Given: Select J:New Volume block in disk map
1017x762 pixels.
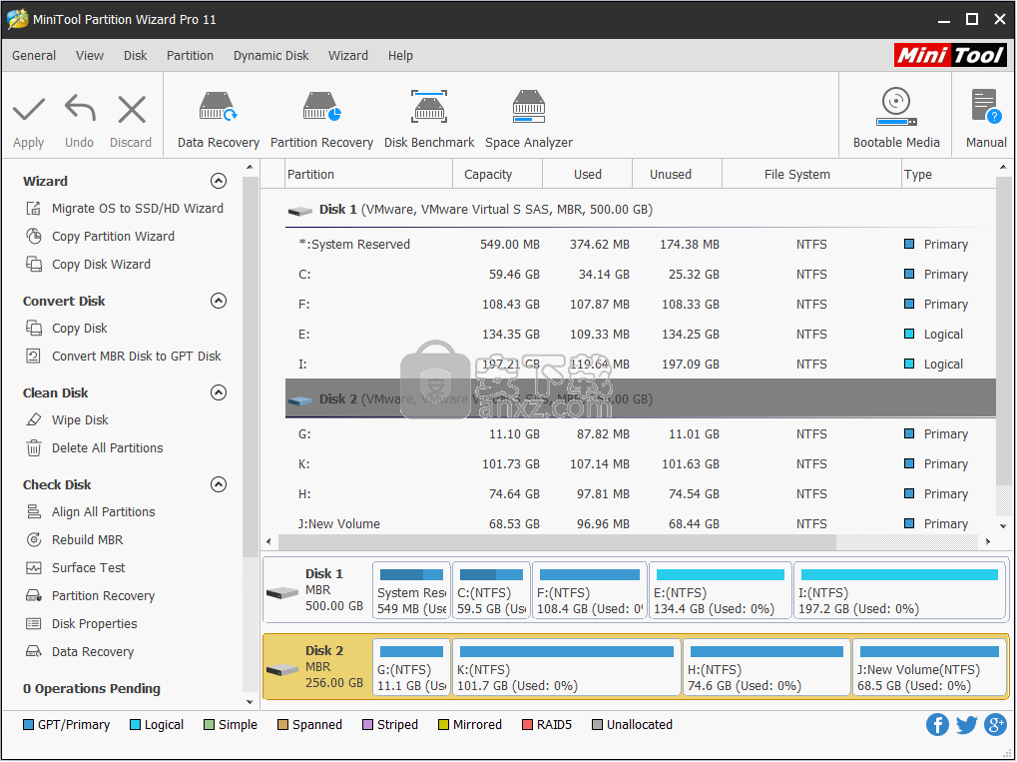Looking at the screenshot, I should pos(929,668).
